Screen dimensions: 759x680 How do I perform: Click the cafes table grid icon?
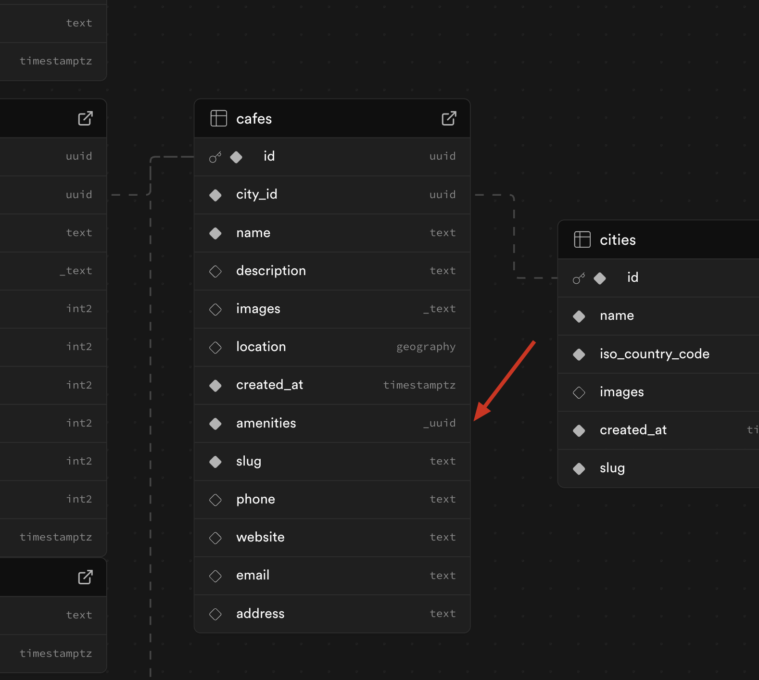click(218, 118)
